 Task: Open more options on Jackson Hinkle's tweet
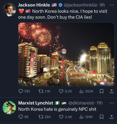(x=112, y=5)
